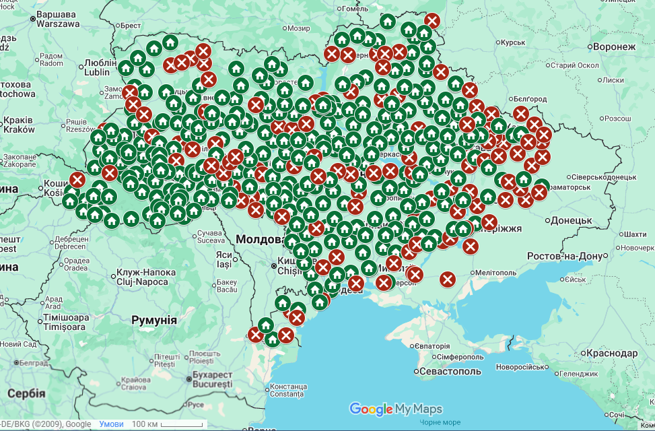Click the red X marker overlapping the Запоріжжя label
The image size is (655, 431).
(x=489, y=222)
